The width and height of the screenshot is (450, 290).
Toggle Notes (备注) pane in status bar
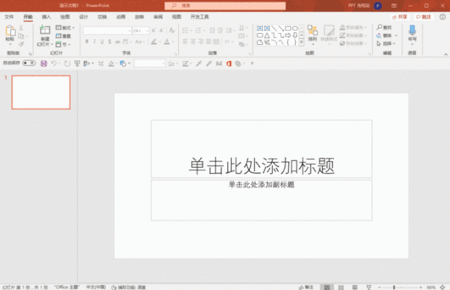(x=306, y=287)
